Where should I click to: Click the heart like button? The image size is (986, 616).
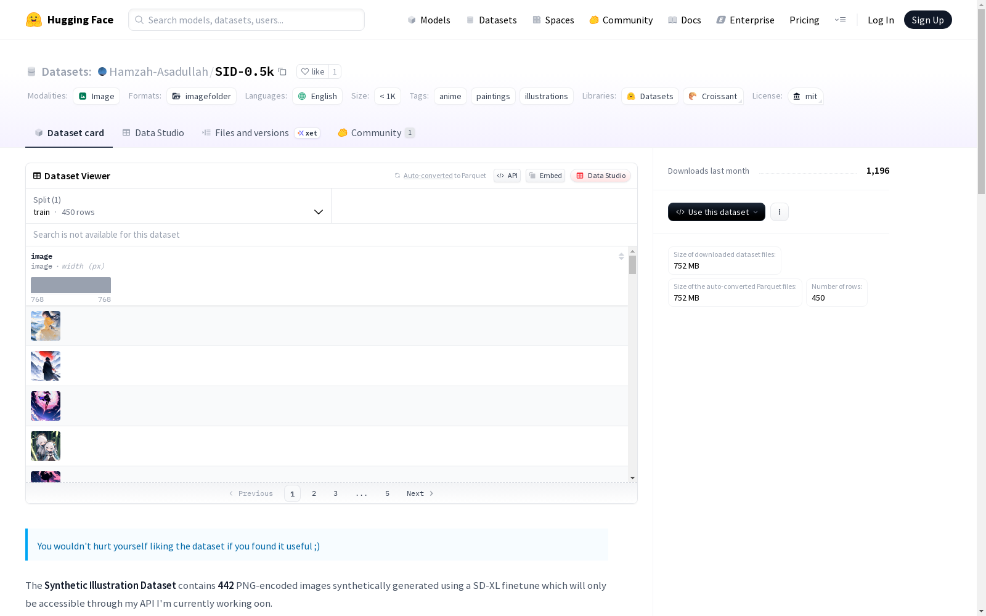[312, 71]
